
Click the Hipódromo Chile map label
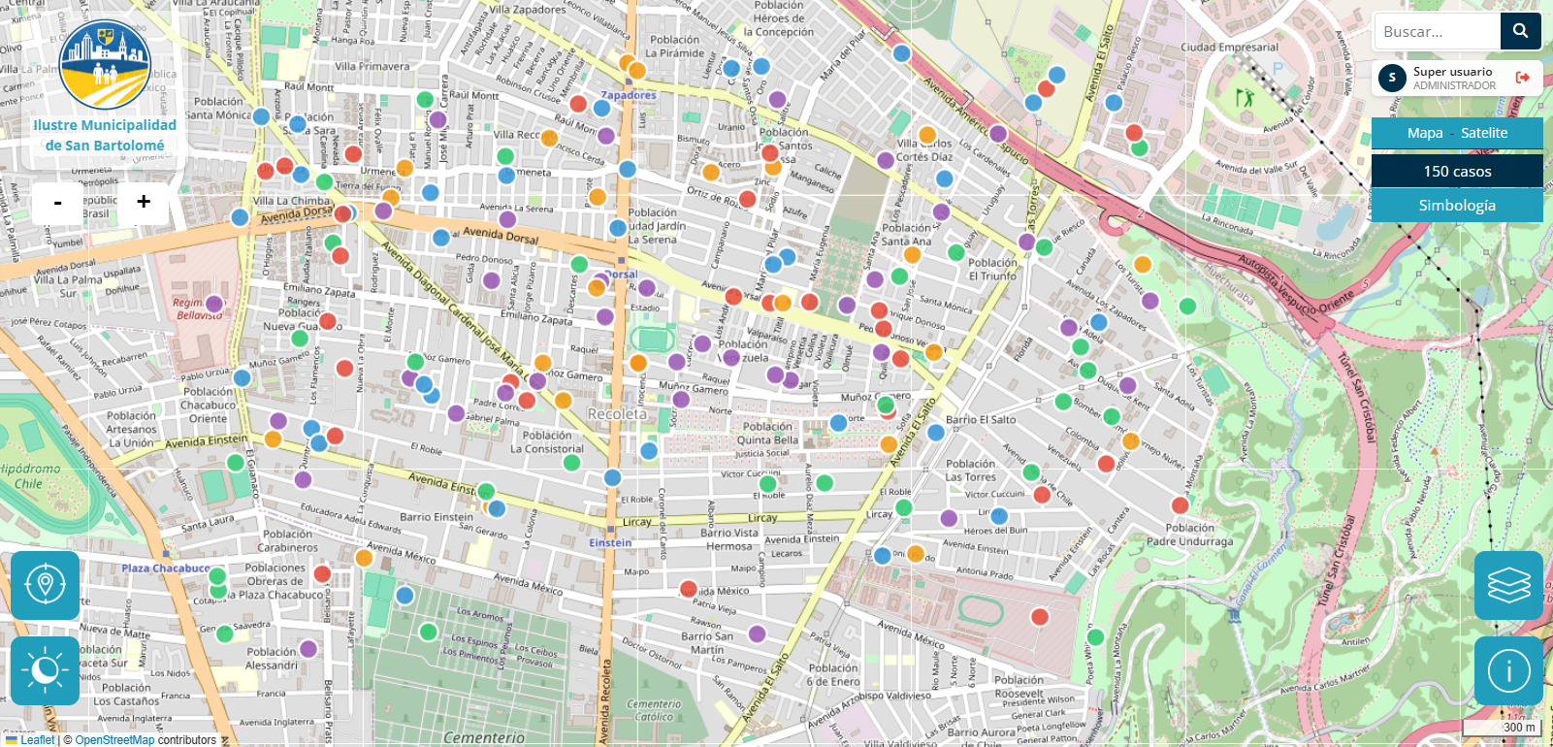(29, 476)
